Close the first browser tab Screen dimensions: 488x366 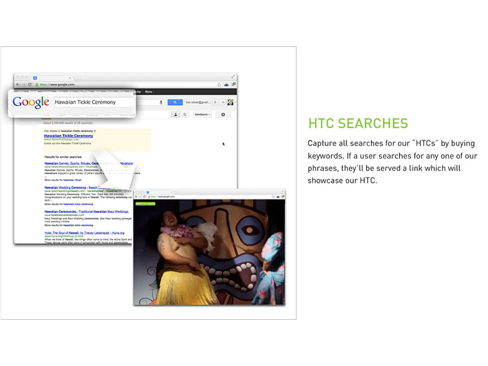70,78
